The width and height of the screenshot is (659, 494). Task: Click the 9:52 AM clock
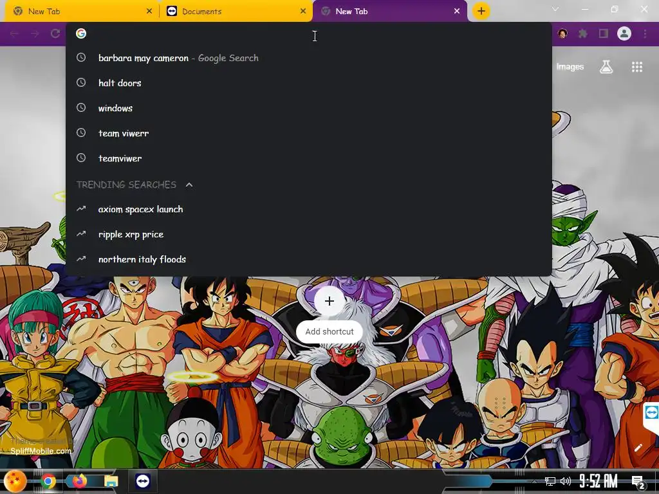599,481
